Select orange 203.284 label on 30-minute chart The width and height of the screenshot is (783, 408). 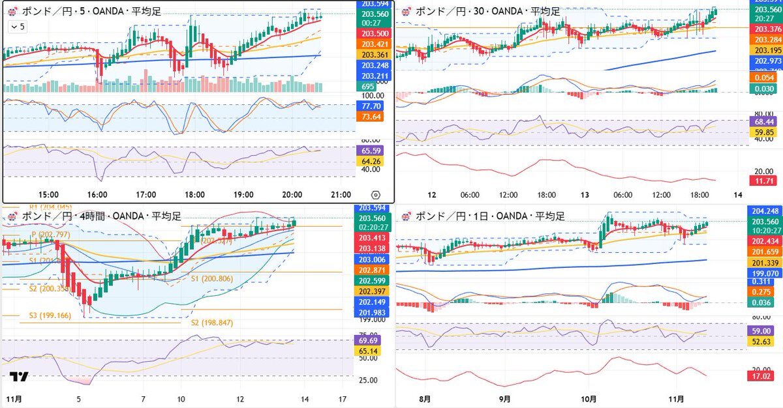coord(766,40)
